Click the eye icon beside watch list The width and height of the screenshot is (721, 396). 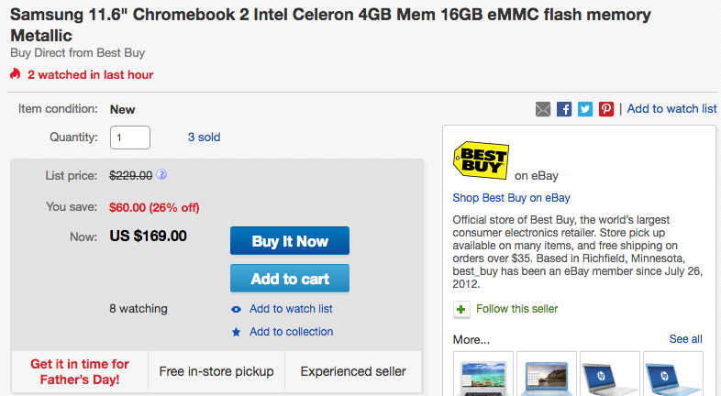[x=237, y=309]
